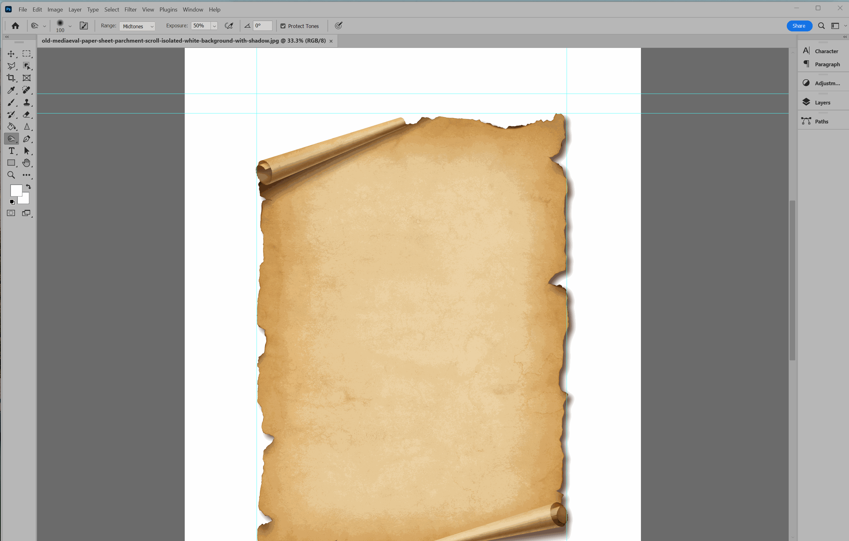Screen dimensions: 849x541
Task: Toggle the Protect Tones checkbox
Action: pyautogui.click(x=283, y=26)
